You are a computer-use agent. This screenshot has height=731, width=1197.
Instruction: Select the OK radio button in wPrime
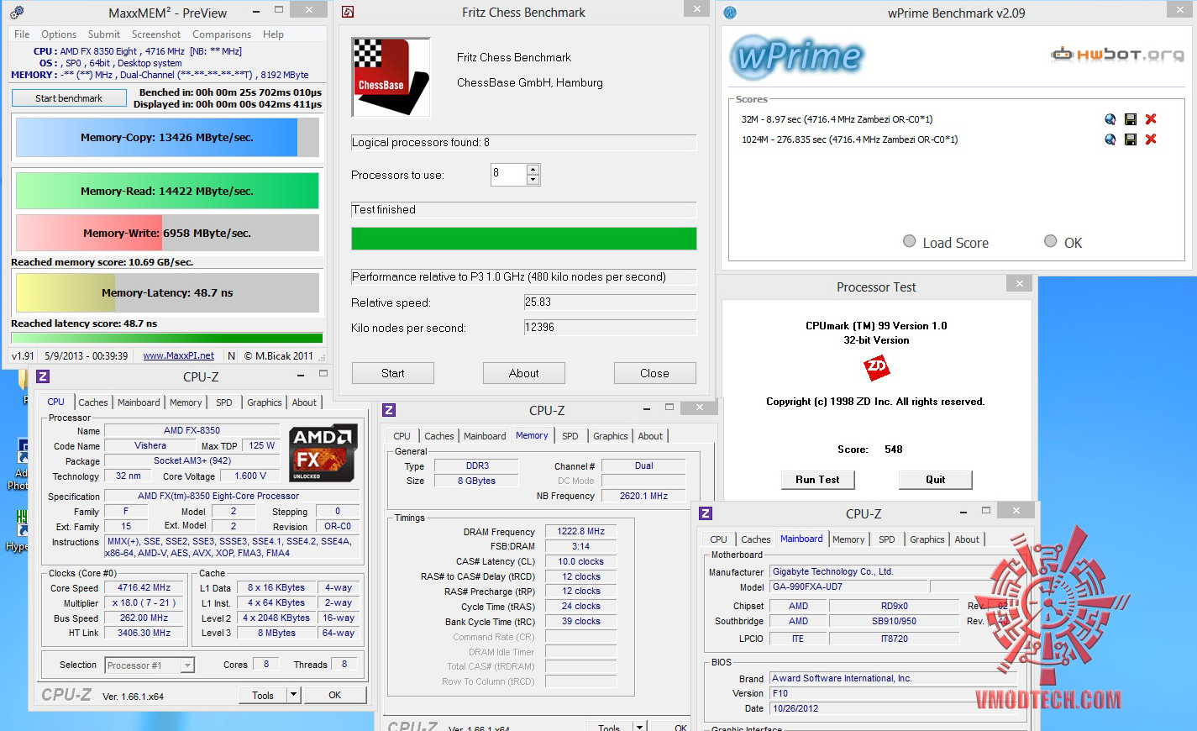1050,241
